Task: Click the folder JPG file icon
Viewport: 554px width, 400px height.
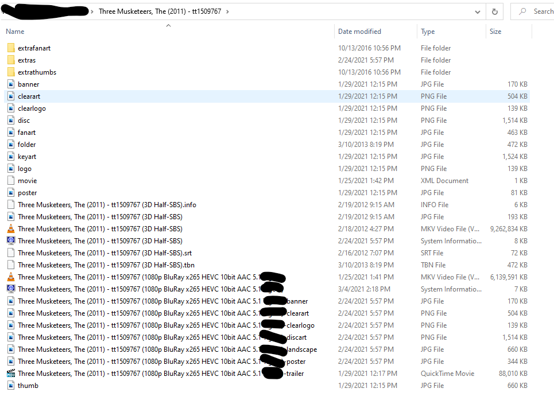Action: [x=11, y=144]
